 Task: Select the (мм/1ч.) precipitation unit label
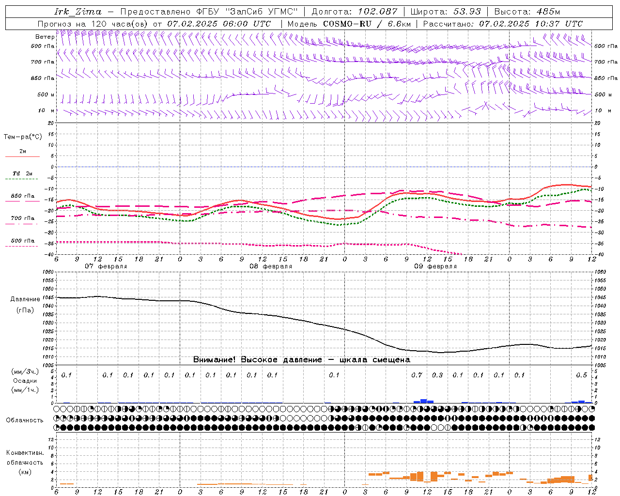[25, 390]
